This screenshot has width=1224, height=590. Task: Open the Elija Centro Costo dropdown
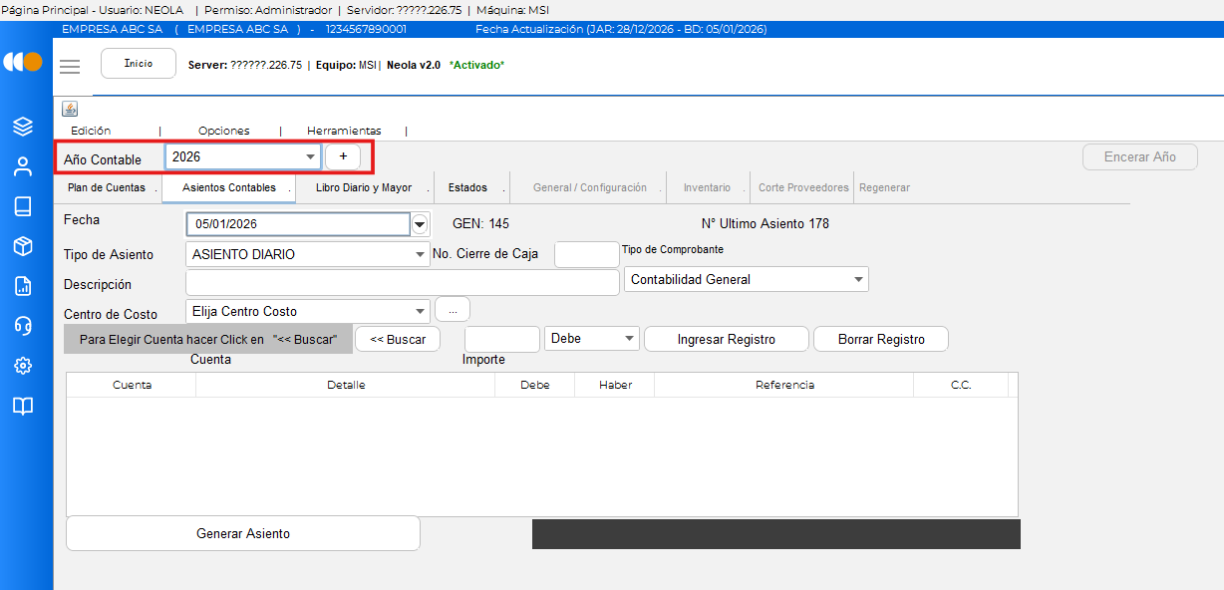(x=308, y=311)
